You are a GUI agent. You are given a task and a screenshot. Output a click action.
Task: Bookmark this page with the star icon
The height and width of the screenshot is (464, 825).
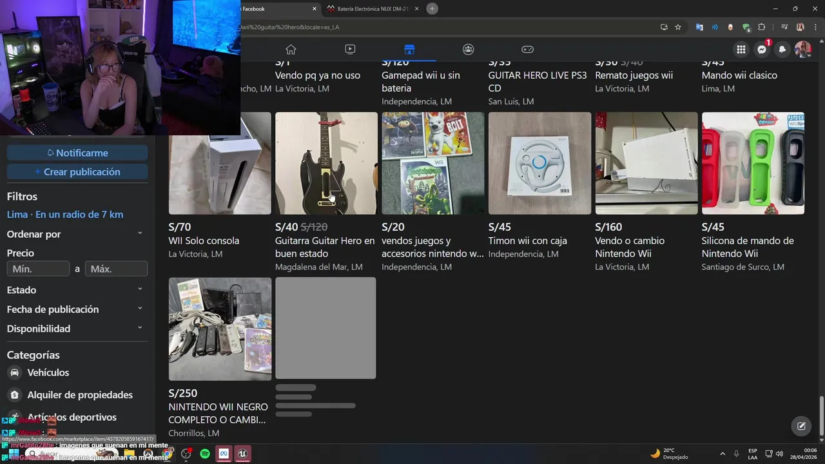[x=678, y=27]
